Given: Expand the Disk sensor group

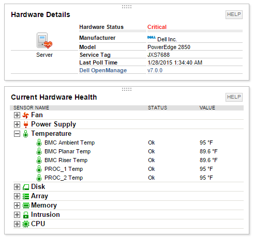Looking at the screenshot, I should pyautogui.click(x=17, y=187).
